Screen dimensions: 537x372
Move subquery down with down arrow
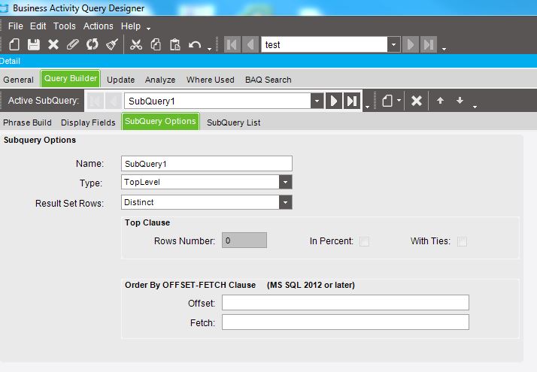tap(460, 101)
